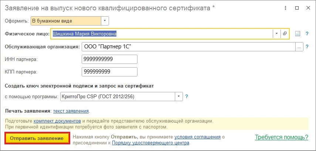
Task: Click the ИНН партнера input field
Action: coord(109,59)
